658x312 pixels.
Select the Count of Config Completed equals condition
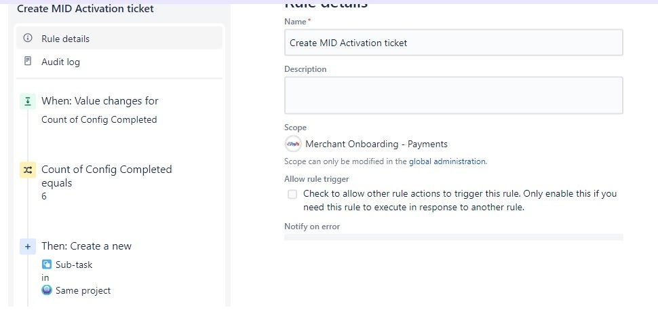coord(107,176)
